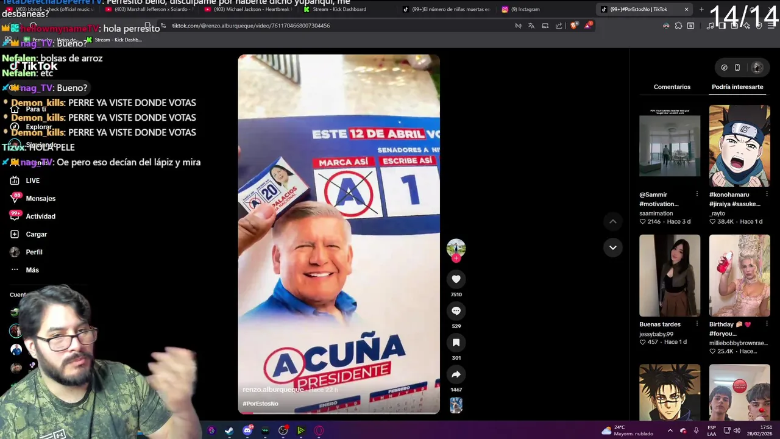This screenshot has width=780, height=439.
Task: Follow renzo.alburqueque via red plus badge
Action: [x=456, y=258]
